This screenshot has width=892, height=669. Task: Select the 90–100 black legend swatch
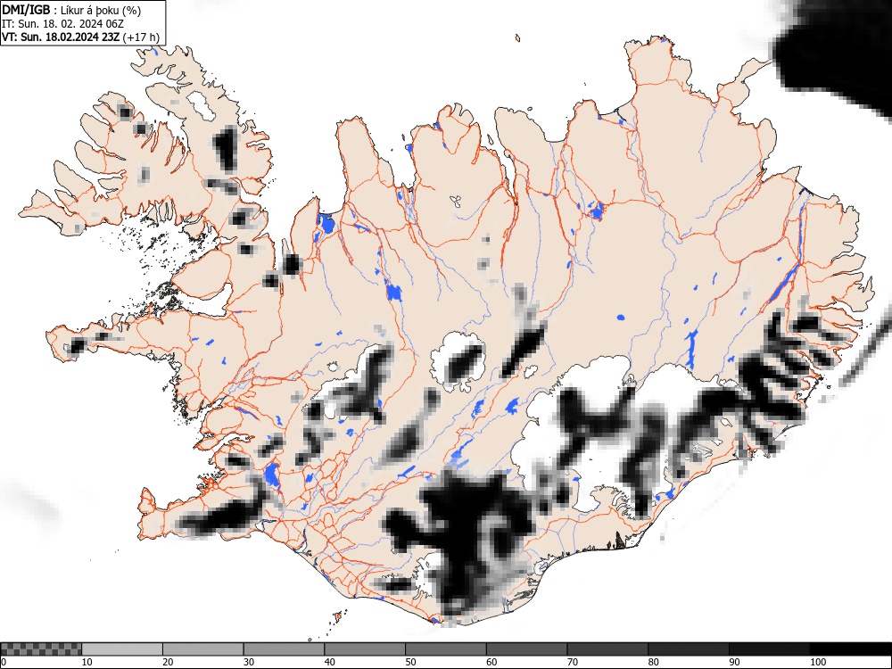(x=769, y=649)
